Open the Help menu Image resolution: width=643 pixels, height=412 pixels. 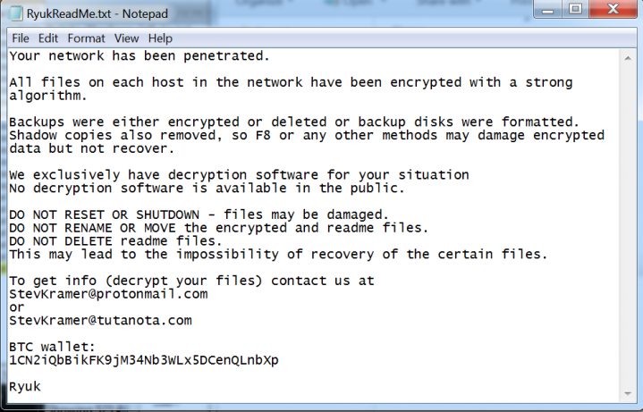(x=160, y=38)
